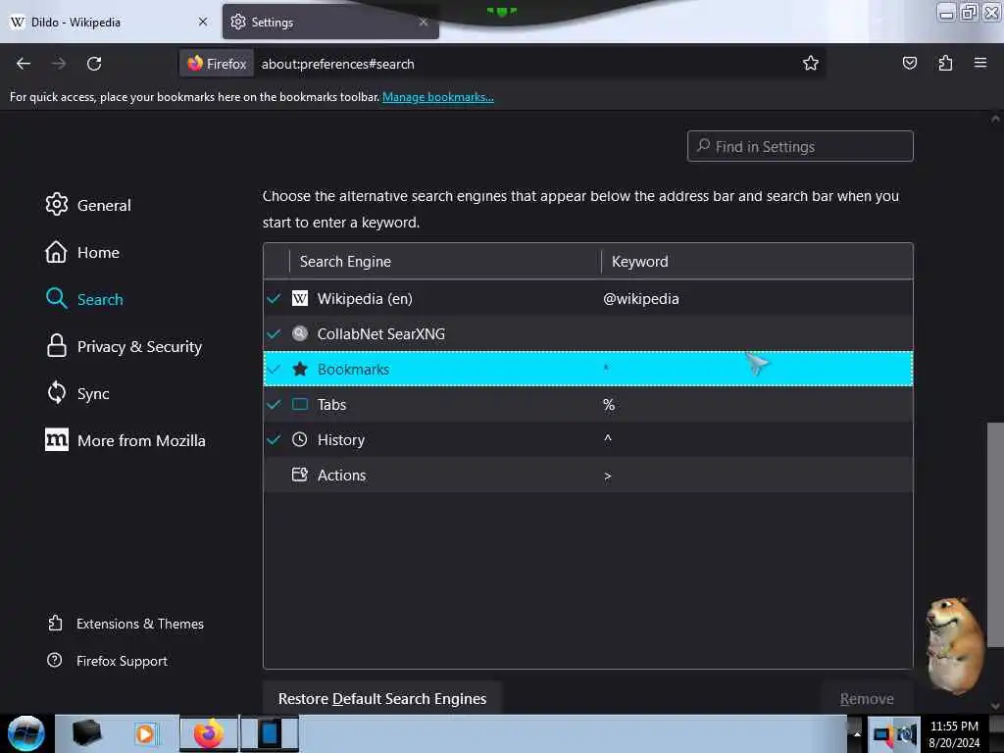Open the Privacy & Security category
The width and height of the screenshot is (1004, 753).
[139, 346]
